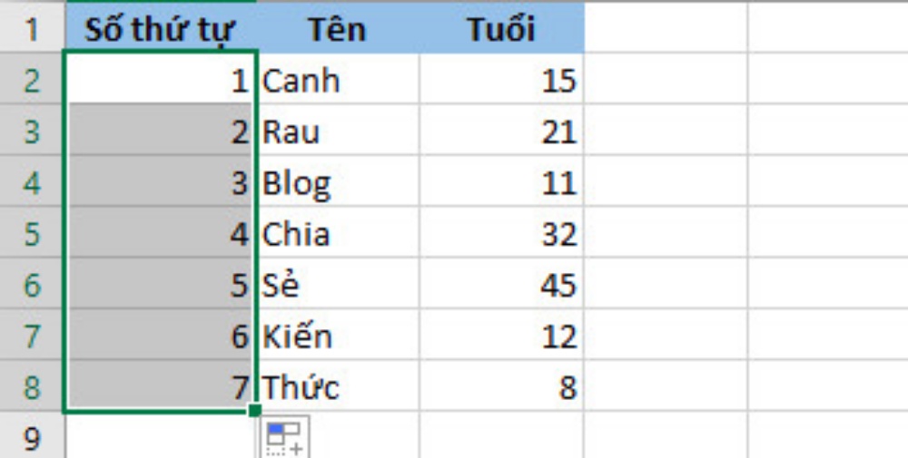This screenshot has width=908, height=458.
Task: Click the age cell showing 45
Action: coord(500,287)
